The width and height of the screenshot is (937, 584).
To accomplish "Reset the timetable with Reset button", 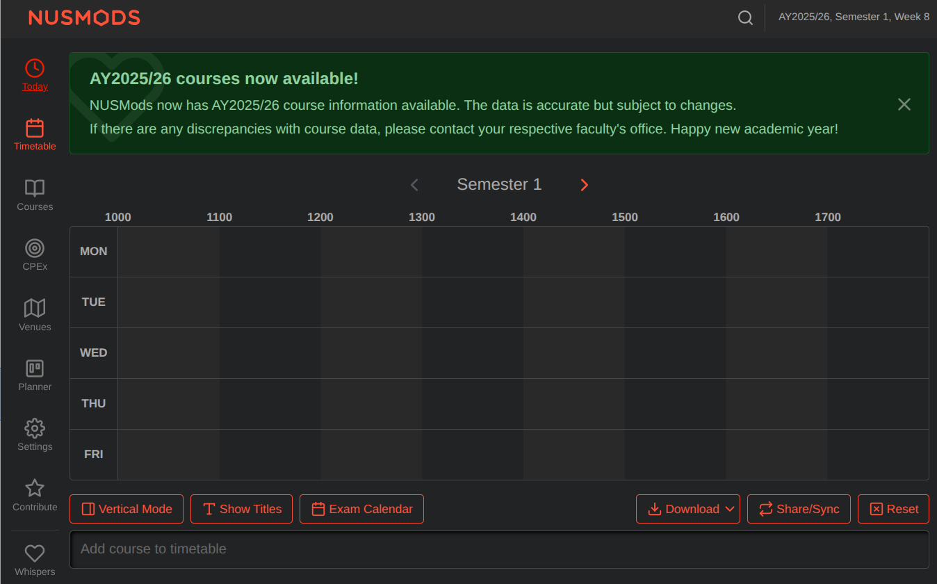I will click(893, 509).
